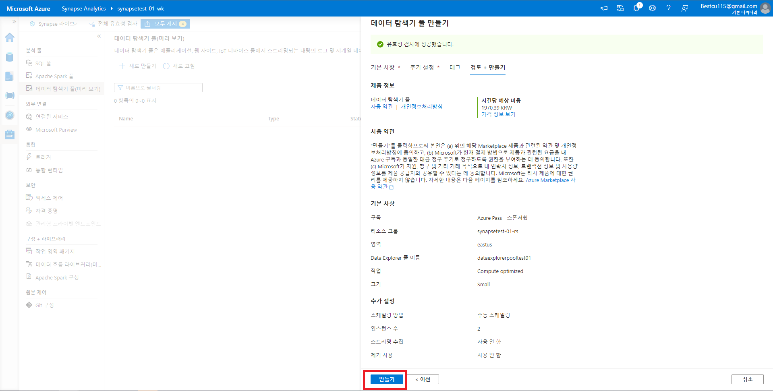Open the Monitor hub icon
The width and height of the screenshot is (773, 391).
(10, 115)
